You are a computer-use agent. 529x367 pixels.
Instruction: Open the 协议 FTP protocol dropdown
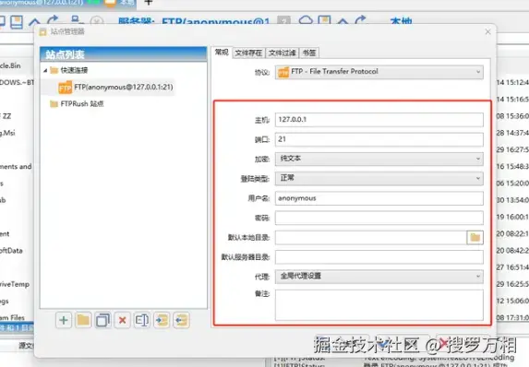pyautogui.click(x=379, y=72)
